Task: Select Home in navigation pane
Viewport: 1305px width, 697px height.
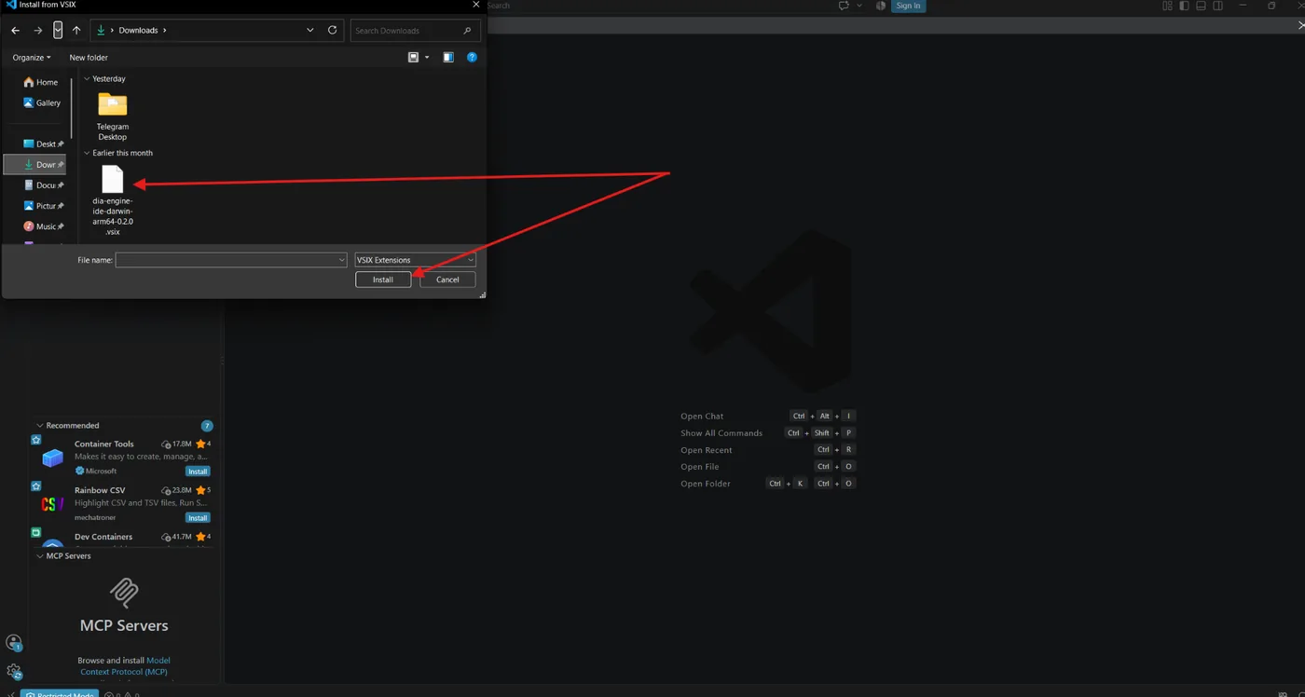Action: point(41,82)
